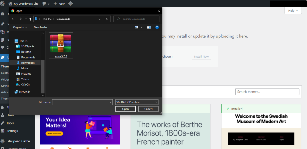Select This PC in the navigation tree

[x=22, y=41]
